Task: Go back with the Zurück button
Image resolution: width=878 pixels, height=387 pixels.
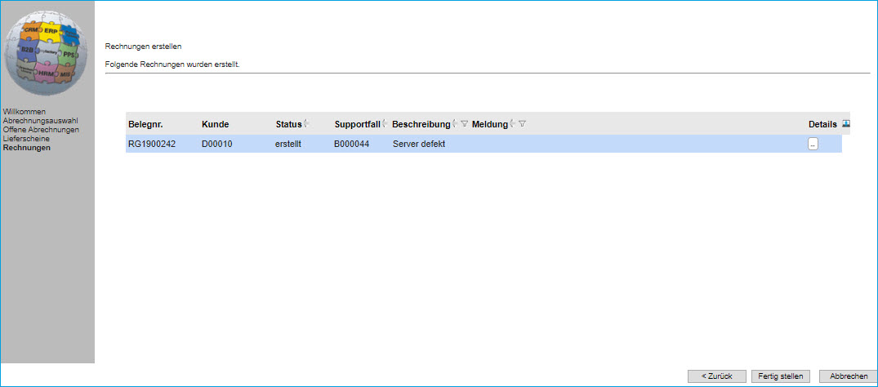Action: coord(717,376)
